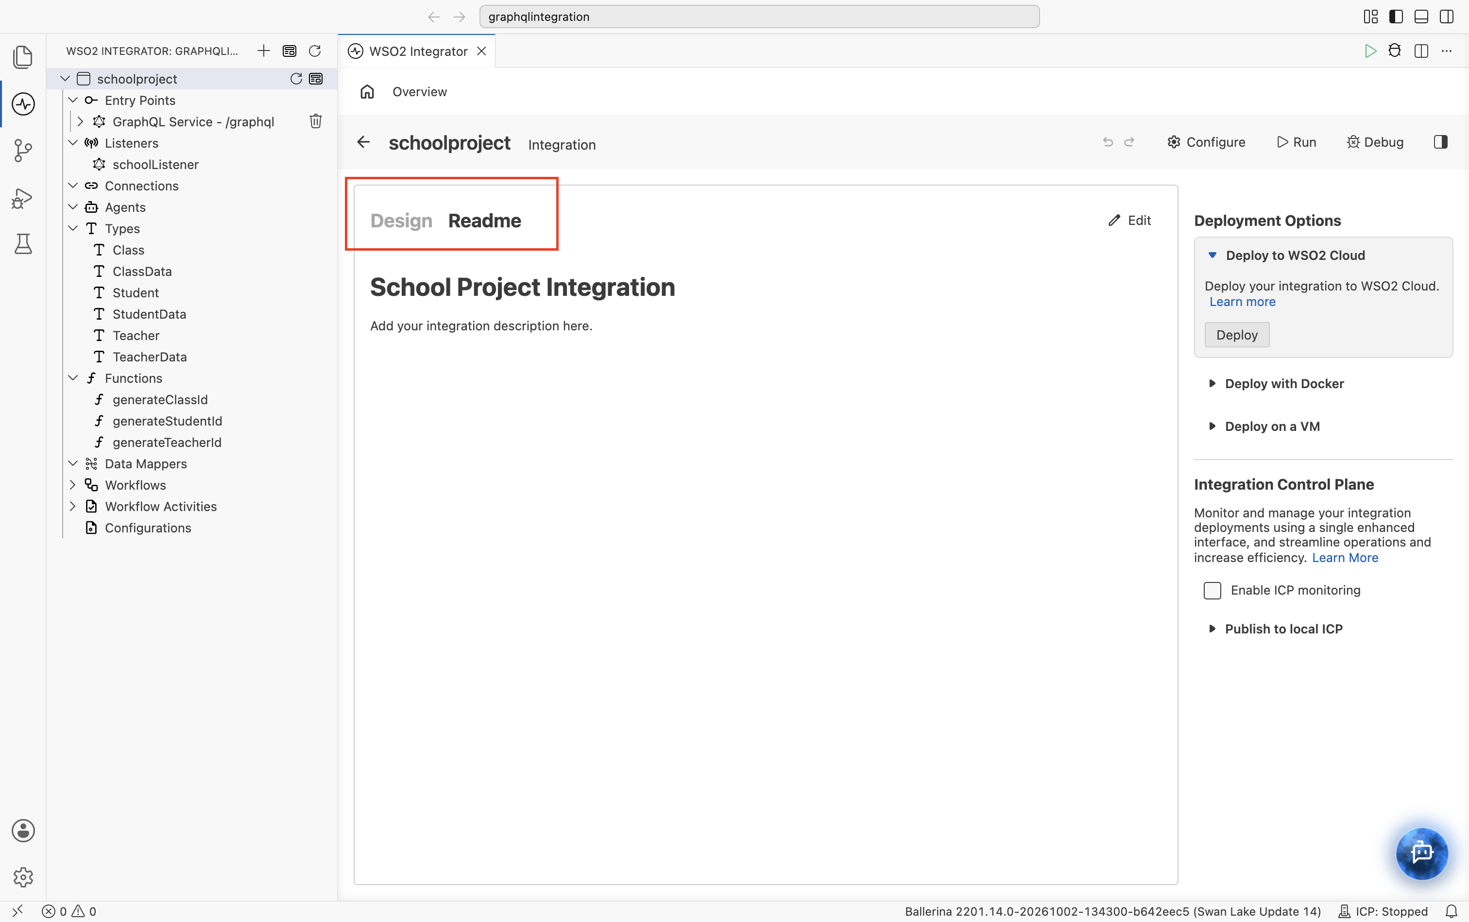The width and height of the screenshot is (1469, 922).
Task: Open the Accounts menu icon
Action: coord(23,831)
